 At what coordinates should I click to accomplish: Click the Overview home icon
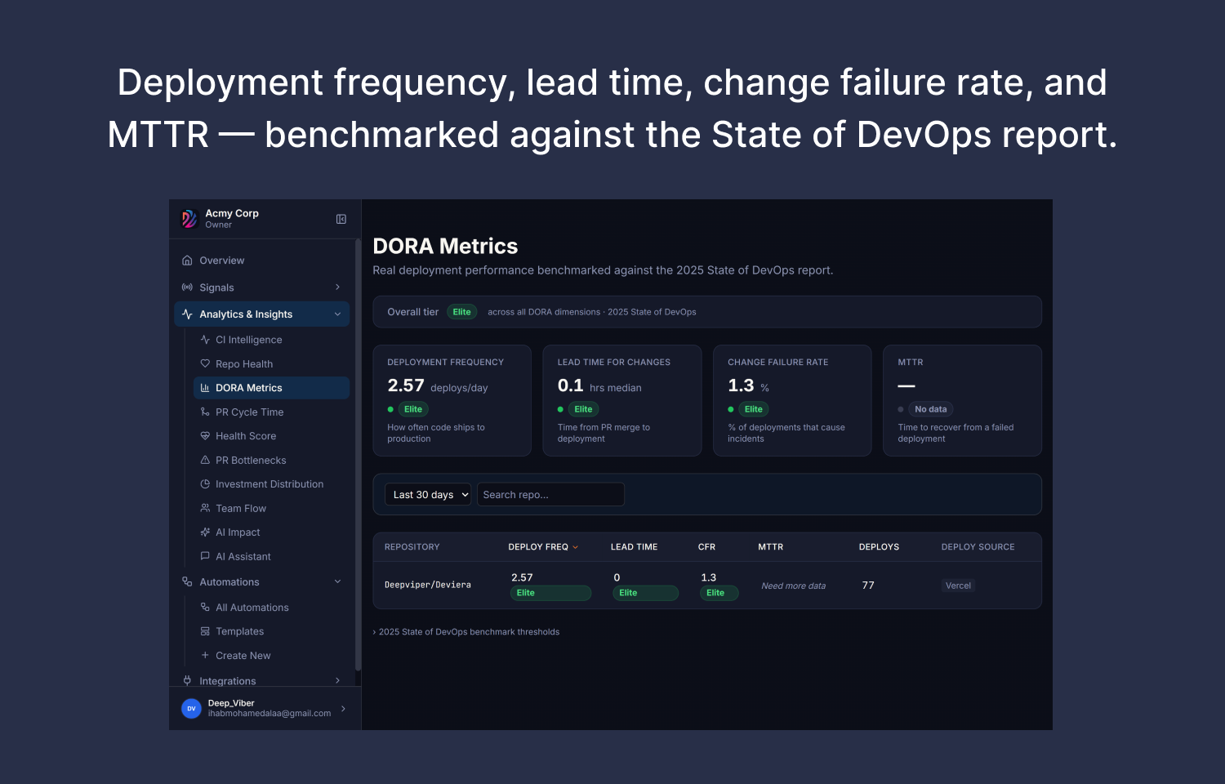tap(187, 261)
